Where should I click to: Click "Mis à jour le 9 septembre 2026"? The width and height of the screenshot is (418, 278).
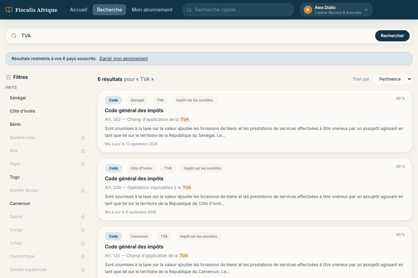click(x=130, y=212)
